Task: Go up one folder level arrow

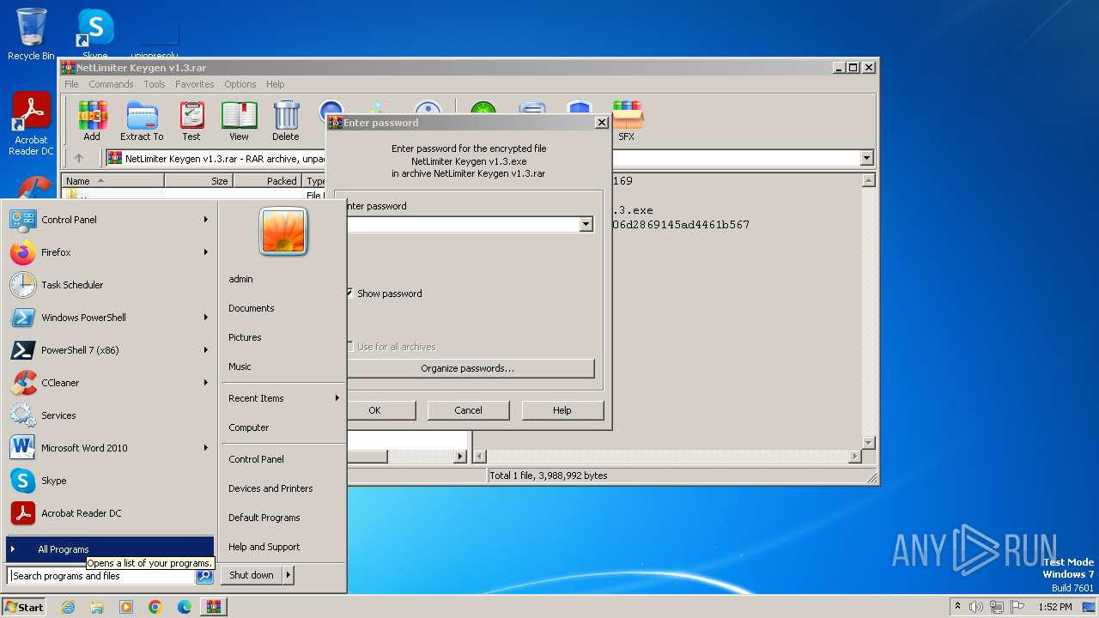Action: click(79, 158)
